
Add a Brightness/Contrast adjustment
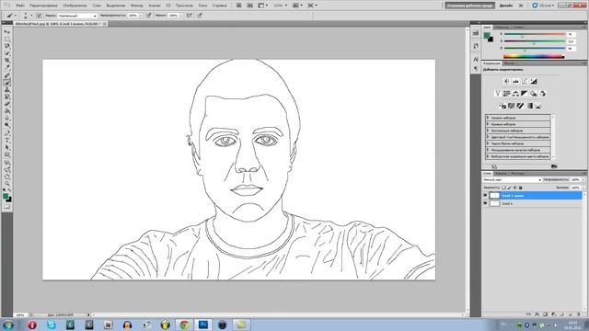(506, 81)
